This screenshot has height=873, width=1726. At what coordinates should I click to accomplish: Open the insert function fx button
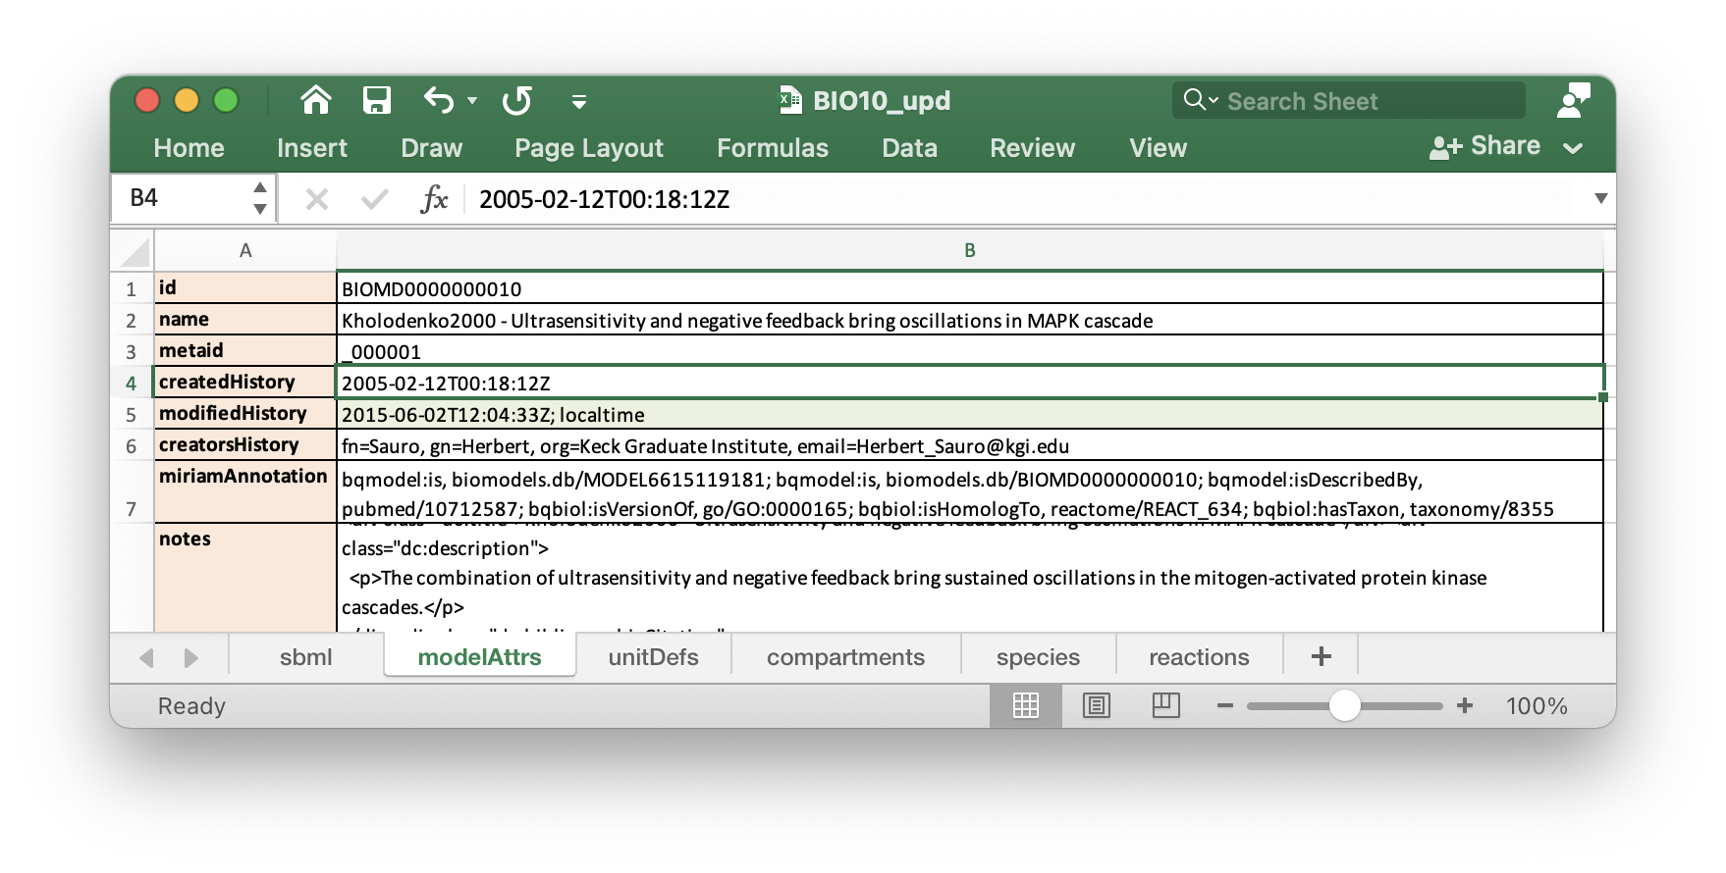pyautogui.click(x=434, y=199)
